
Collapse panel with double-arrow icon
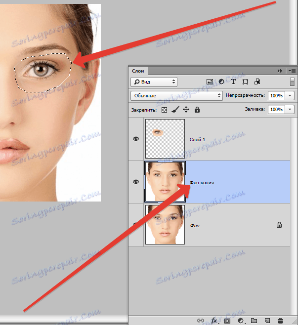(280, 71)
